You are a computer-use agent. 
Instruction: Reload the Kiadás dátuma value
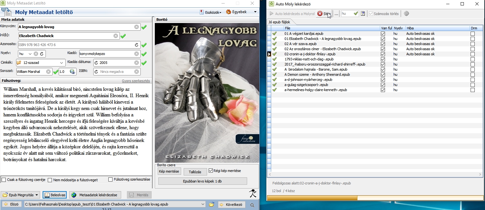click(96, 63)
